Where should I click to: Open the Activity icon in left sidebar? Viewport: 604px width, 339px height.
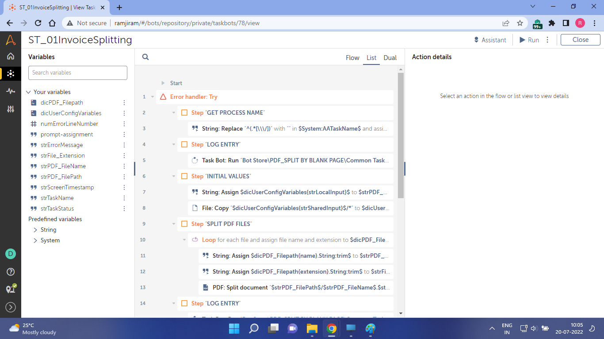click(x=11, y=91)
